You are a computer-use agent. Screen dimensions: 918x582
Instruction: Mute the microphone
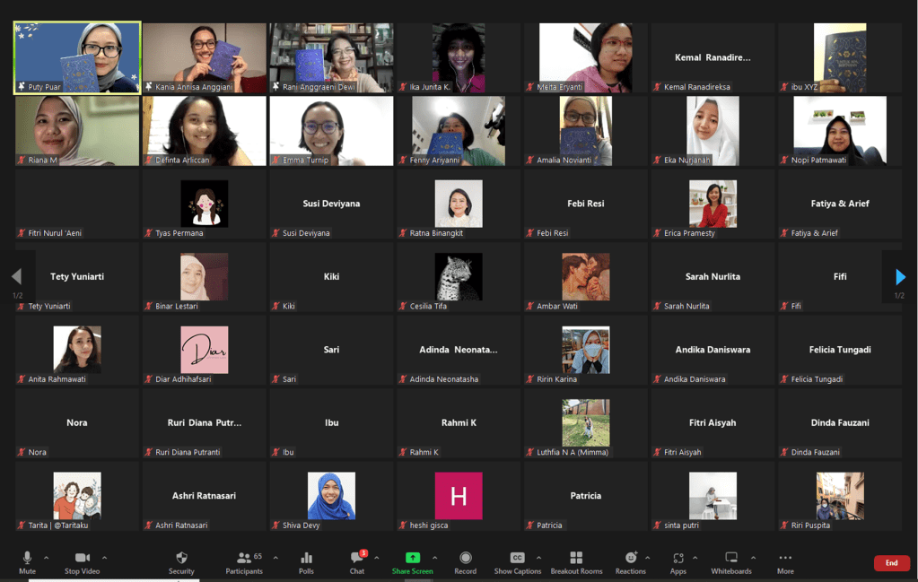pos(27,562)
